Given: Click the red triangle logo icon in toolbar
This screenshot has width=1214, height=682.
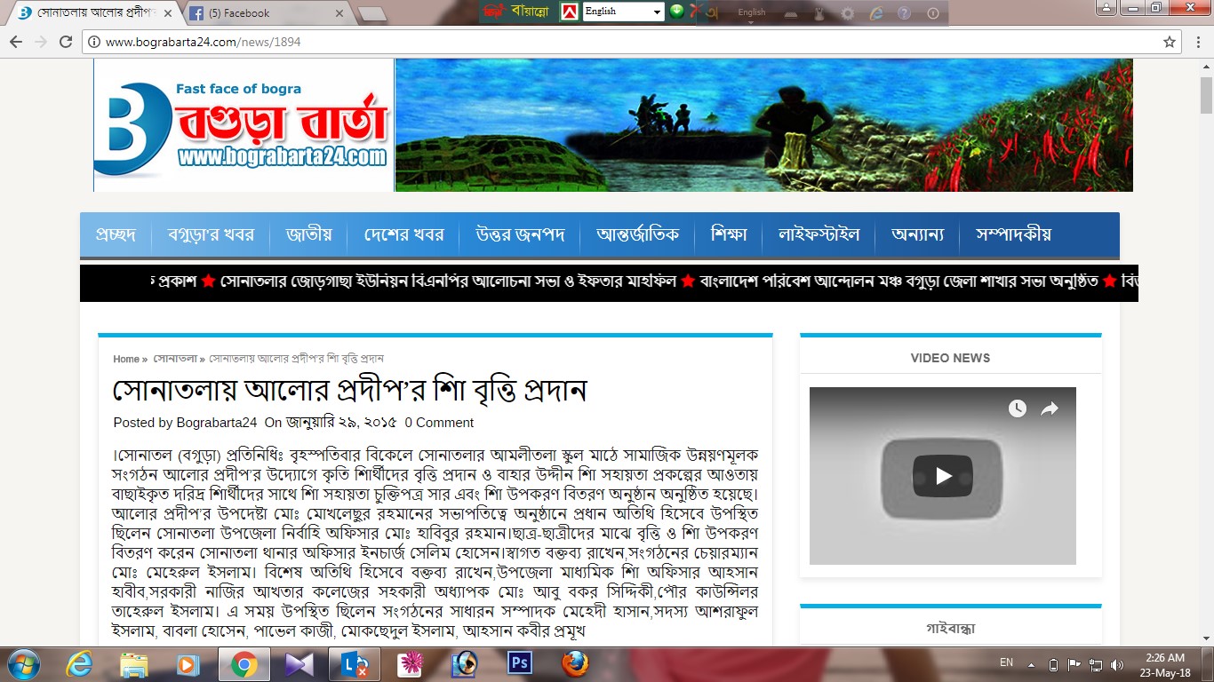Looking at the screenshot, I should [x=569, y=12].
